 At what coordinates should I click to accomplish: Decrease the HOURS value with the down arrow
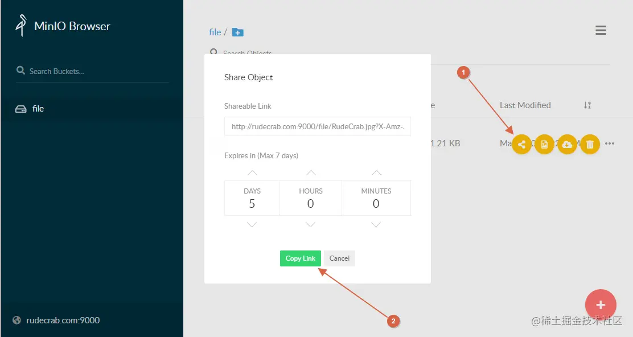310,224
